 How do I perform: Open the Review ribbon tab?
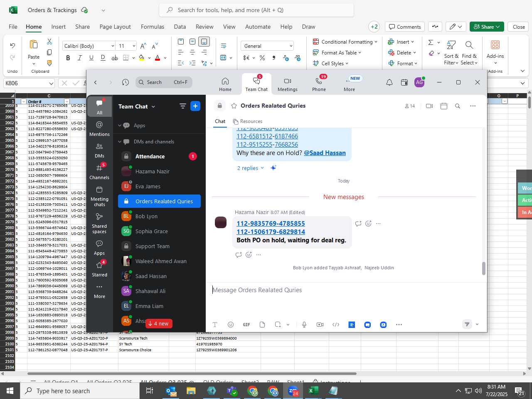[204, 27]
